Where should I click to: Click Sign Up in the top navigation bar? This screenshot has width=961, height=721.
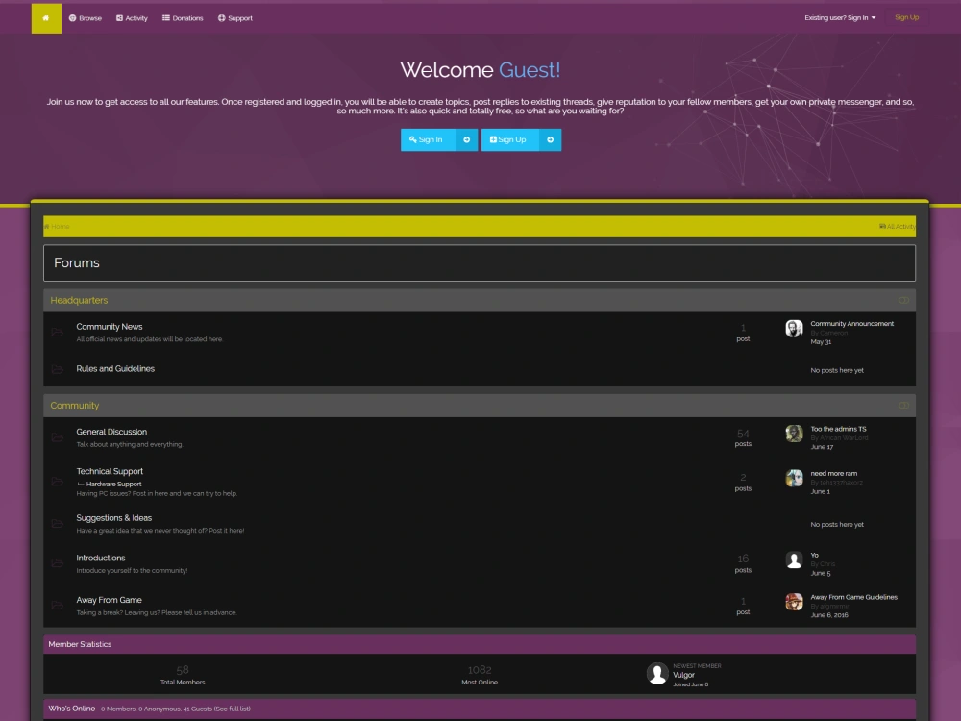tap(906, 17)
